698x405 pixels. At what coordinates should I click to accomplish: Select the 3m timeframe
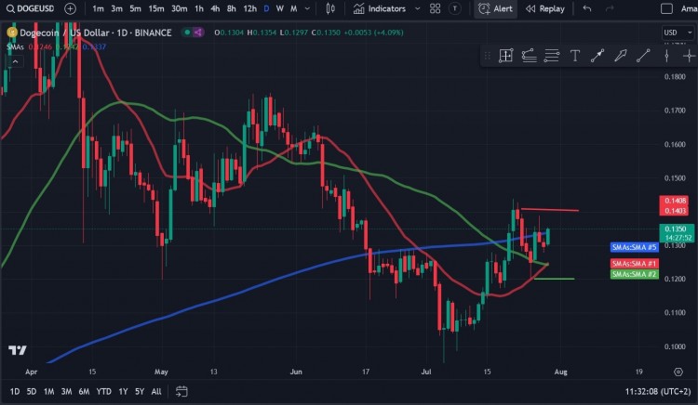(116, 8)
